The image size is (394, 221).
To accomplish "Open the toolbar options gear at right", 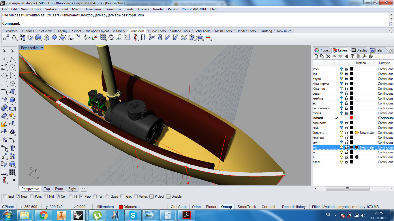I will 391,31.
